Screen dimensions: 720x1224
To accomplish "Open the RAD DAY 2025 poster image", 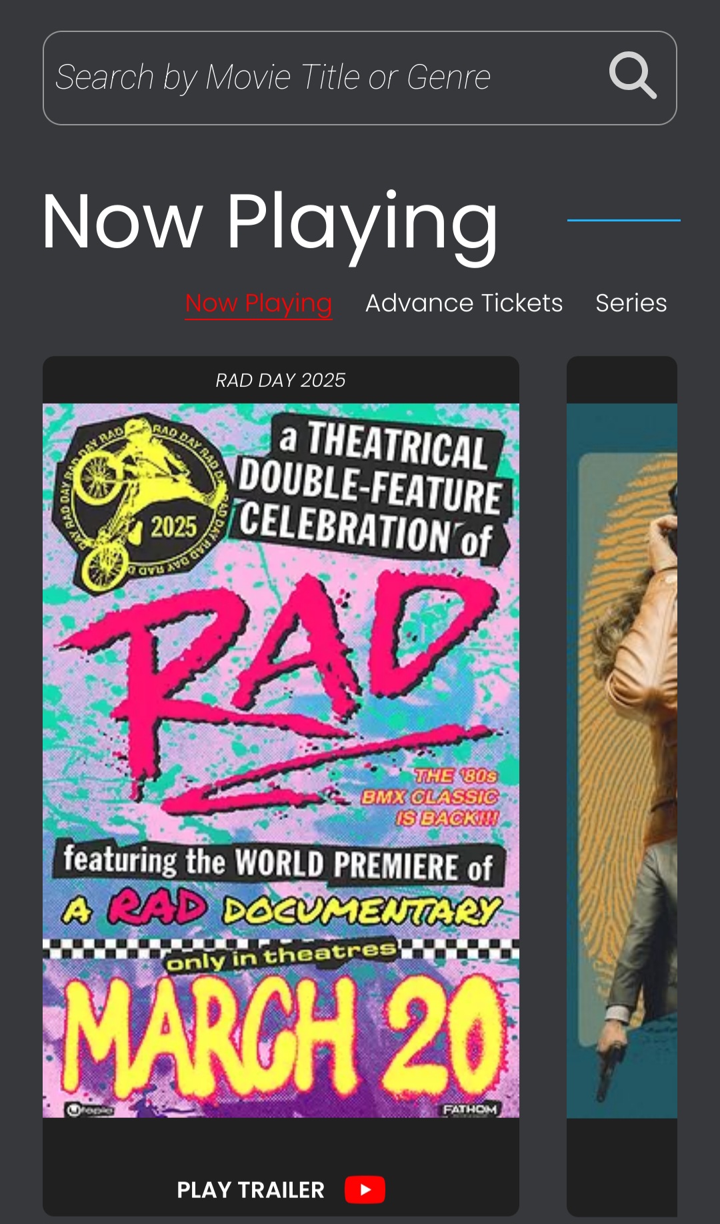I will tap(281, 760).
